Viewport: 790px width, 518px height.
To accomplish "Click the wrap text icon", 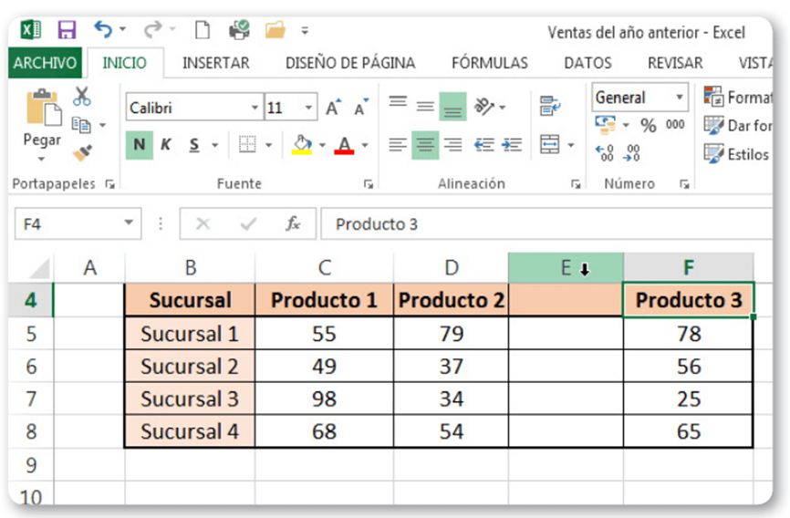I will pos(550,106).
